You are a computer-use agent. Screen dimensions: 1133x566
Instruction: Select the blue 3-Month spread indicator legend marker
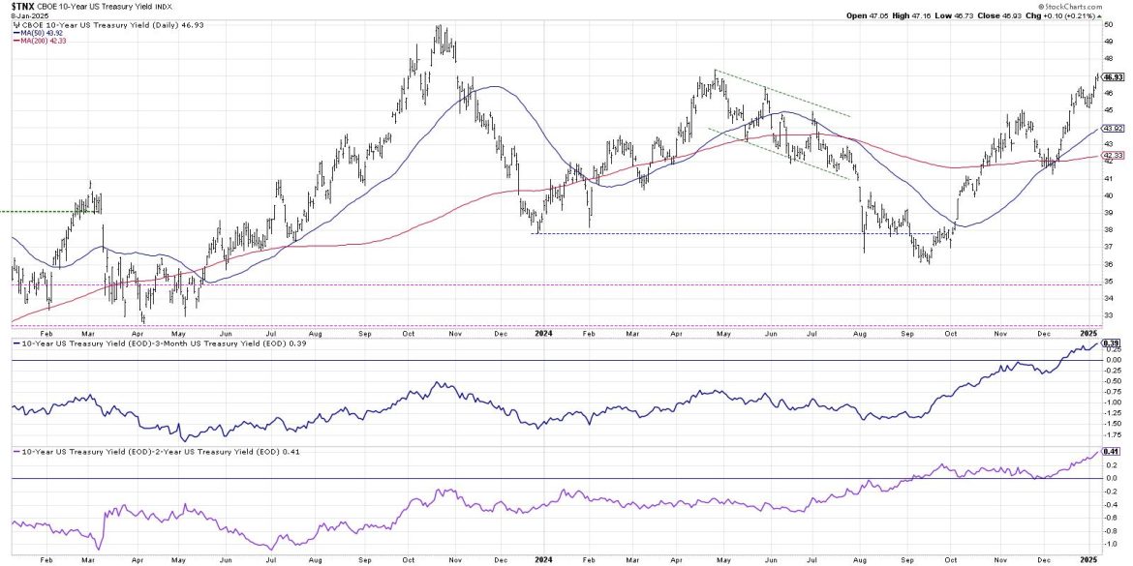click(15, 342)
